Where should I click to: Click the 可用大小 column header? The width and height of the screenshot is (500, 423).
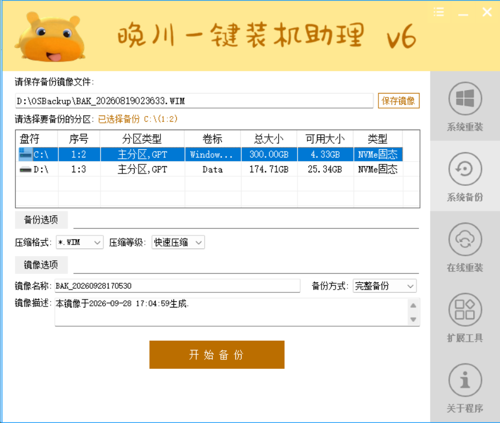(x=325, y=139)
